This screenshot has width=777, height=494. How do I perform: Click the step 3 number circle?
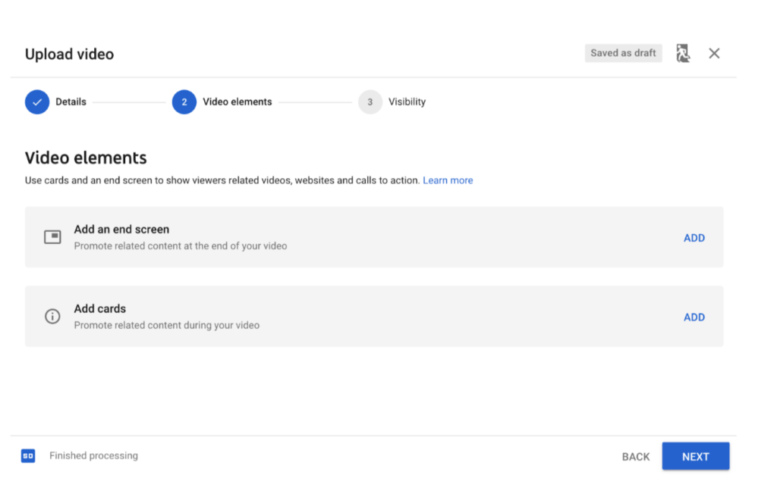370,102
